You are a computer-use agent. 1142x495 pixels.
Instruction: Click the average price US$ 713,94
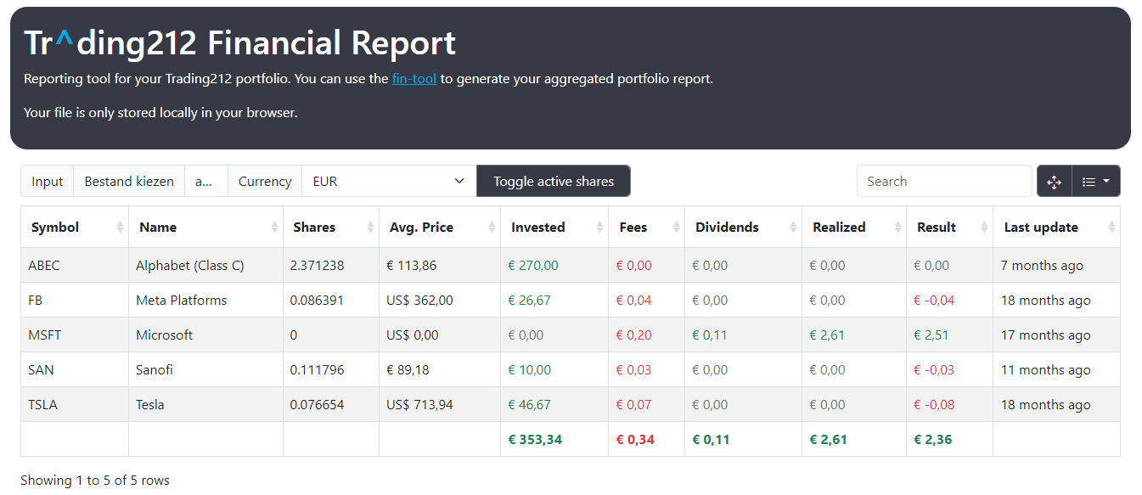(x=419, y=405)
